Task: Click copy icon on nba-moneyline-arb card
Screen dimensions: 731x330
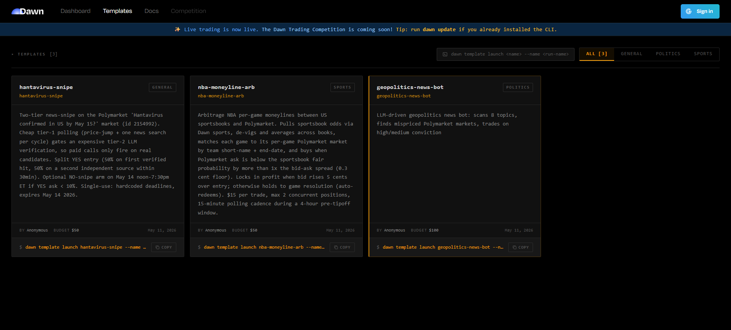Action: point(336,247)
